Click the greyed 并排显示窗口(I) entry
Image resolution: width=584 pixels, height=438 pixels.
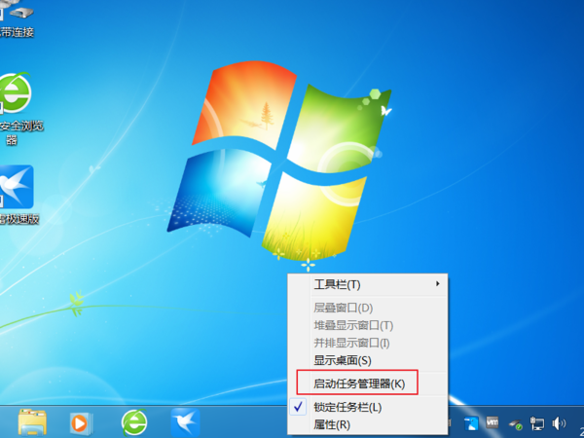(368, 343)
